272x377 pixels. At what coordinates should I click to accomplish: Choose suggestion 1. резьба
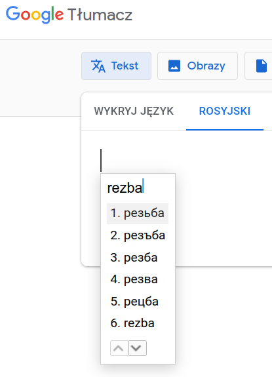138,214
